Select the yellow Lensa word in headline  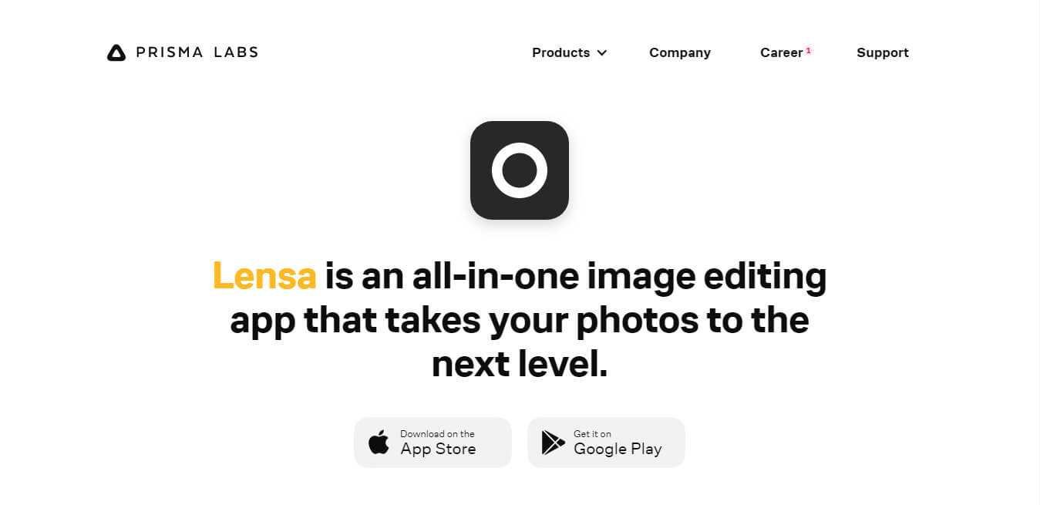coord(264,275)
